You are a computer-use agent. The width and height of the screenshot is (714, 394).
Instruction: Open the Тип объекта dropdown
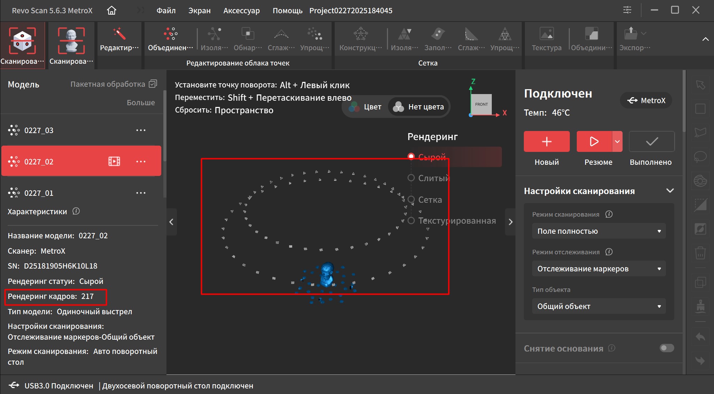(599, 306)
